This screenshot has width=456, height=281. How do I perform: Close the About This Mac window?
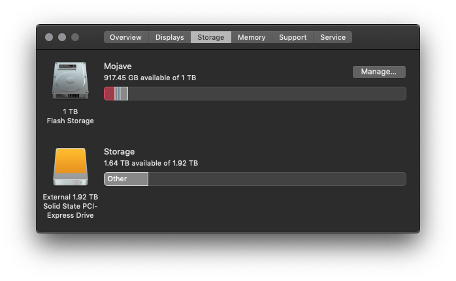49,37
